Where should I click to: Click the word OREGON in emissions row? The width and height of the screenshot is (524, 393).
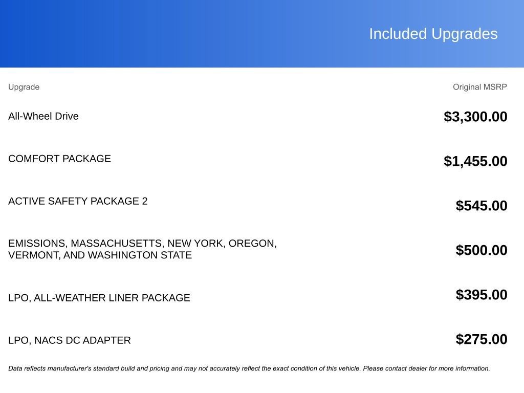(253, 243)
